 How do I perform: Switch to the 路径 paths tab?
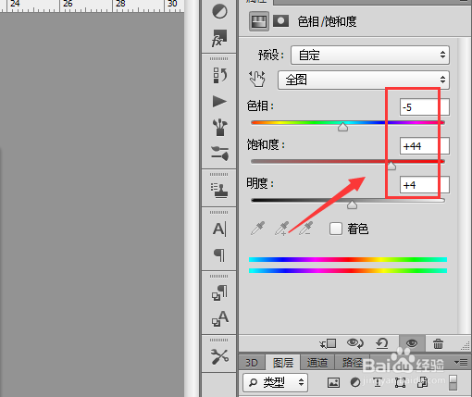click(352, 363)
